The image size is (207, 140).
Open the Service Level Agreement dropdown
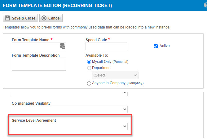pyautogui.click(x=70, y=126)
